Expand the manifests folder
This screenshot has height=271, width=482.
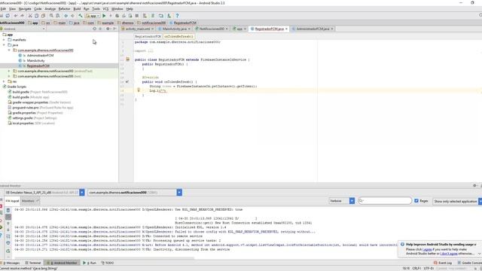[x=4, y=40]
